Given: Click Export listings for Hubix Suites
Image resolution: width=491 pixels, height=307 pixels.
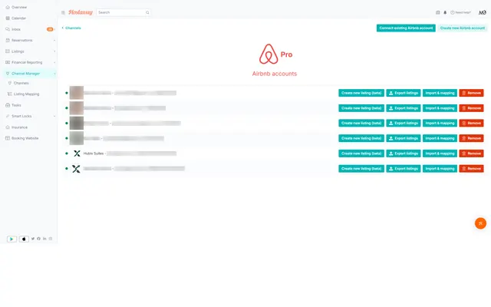Looking at the screenshot, I should tap(404, 153).
